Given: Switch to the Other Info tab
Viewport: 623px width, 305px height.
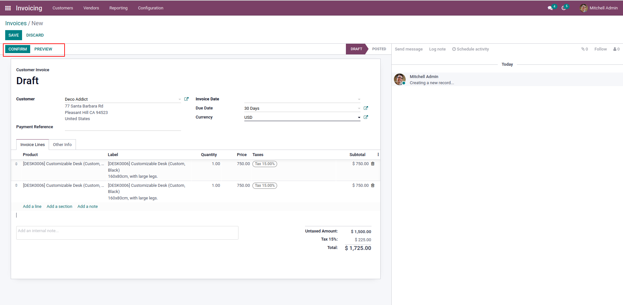Looking at the screenshot, I should pos(62,145).
